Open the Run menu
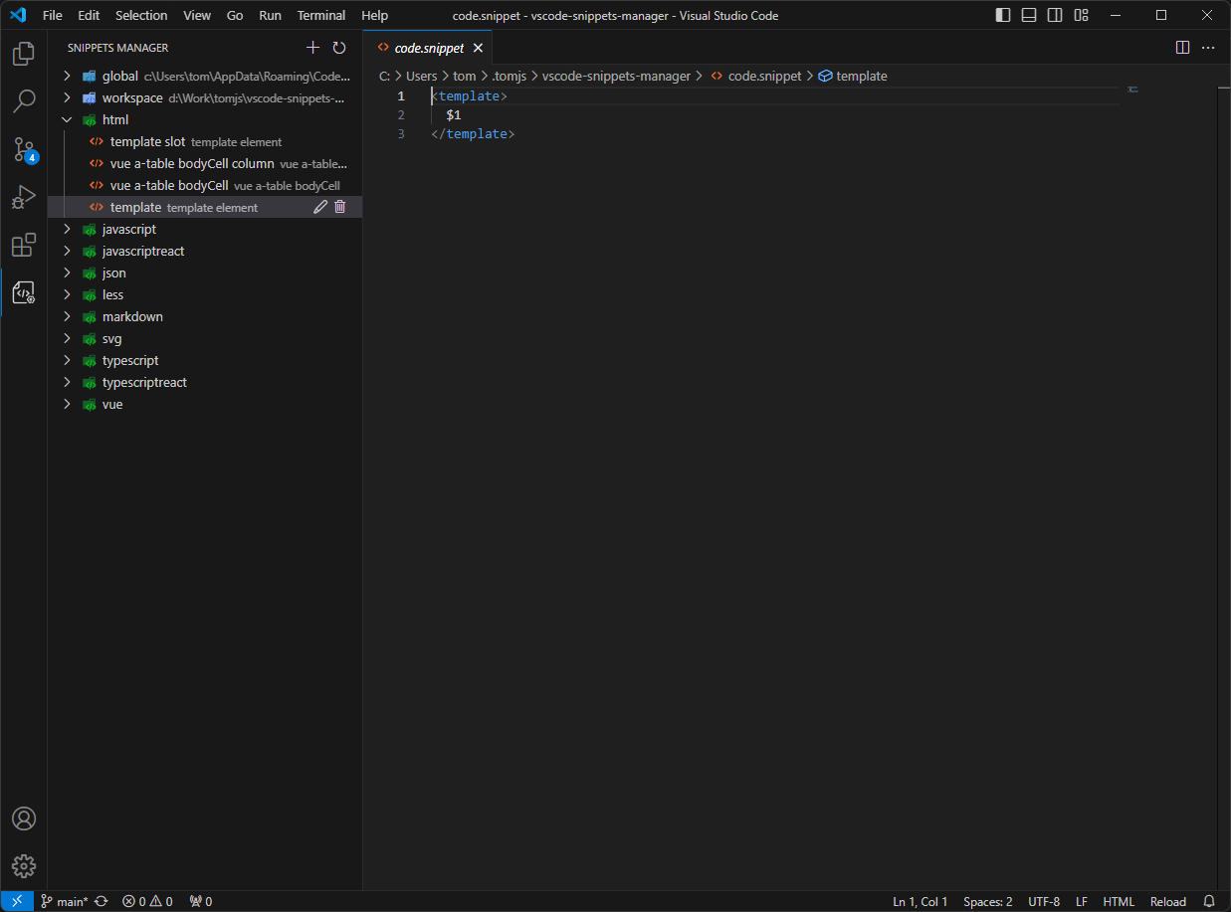Image resolution: width=1231 pixels, height=912 pixels. (x=270, y=15)
